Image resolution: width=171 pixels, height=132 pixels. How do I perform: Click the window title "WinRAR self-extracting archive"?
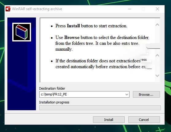click(37, 9)
